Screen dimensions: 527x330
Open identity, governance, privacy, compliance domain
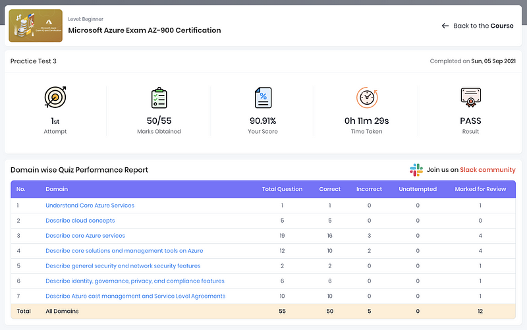(x=135, y=281)
